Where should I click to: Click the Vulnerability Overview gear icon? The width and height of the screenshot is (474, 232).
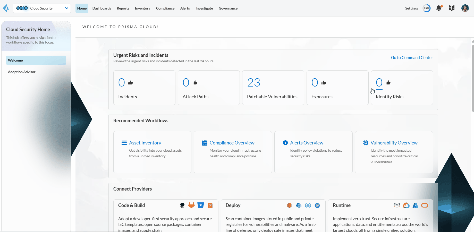coord(366,143)
